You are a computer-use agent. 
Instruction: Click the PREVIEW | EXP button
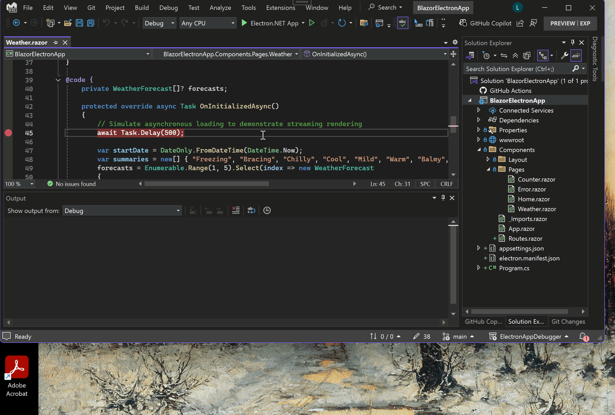tap(570, 23)
